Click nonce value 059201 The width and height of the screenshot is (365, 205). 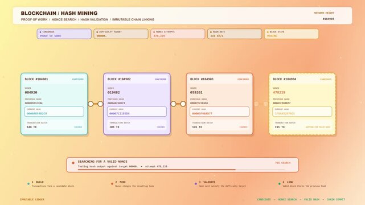click(x=196, y=92)
